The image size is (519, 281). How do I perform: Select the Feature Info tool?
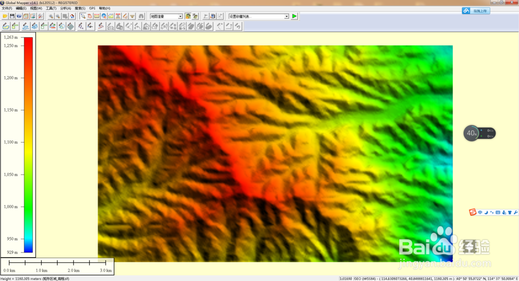click(104, 16)
